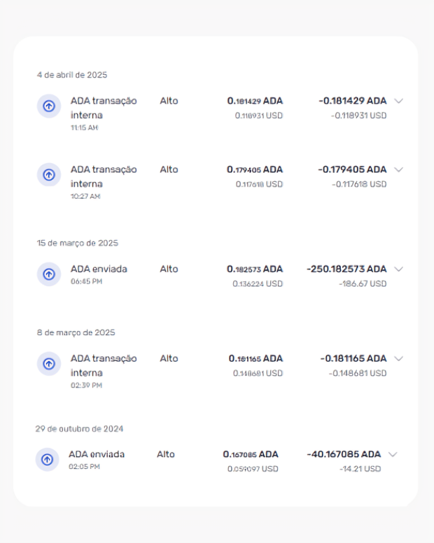Expand the -0.181429 ADA transaction details
The width and height of the screenshot is (434, 543).
[399, 101]
